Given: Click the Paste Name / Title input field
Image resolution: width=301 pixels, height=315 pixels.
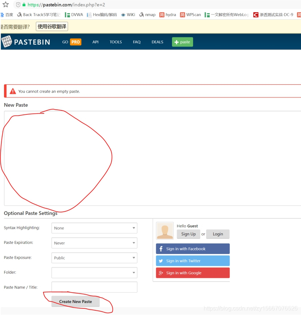Looking at the screenshot, I should click(x=94, y=287).
